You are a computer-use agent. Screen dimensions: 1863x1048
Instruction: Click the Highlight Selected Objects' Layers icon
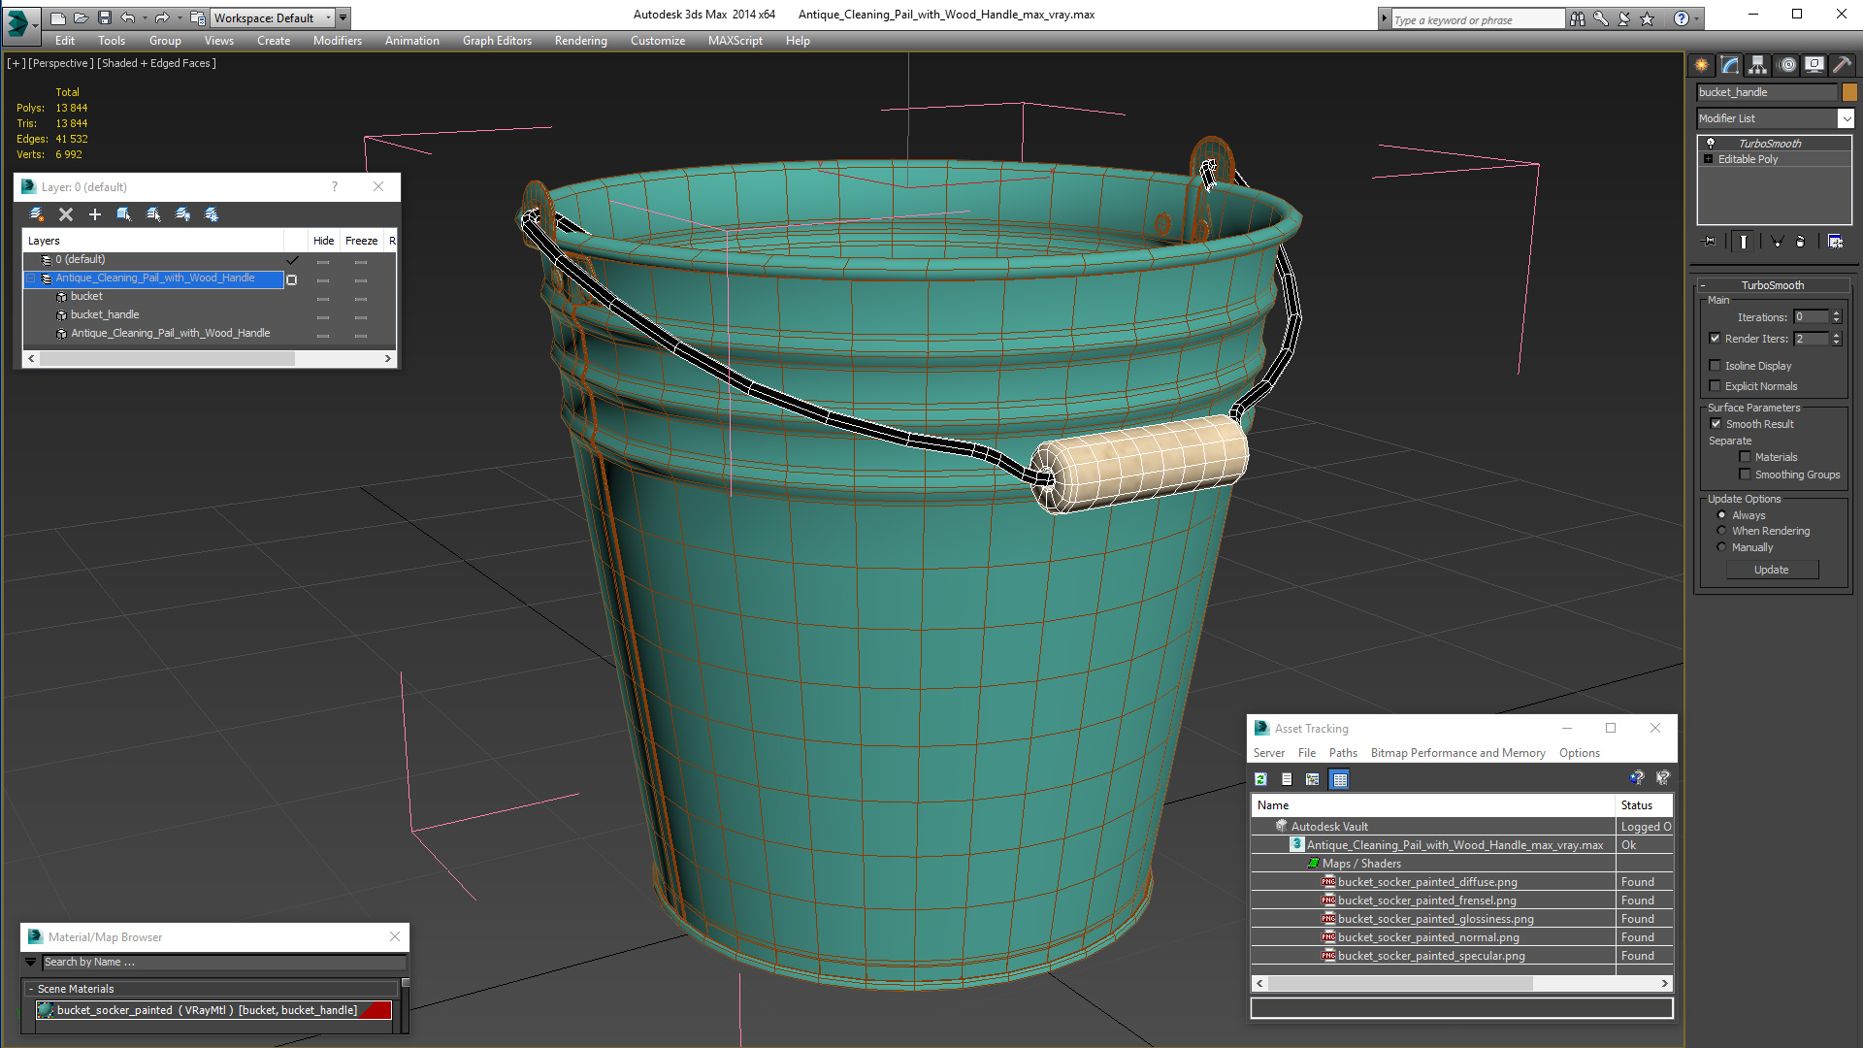153,214
